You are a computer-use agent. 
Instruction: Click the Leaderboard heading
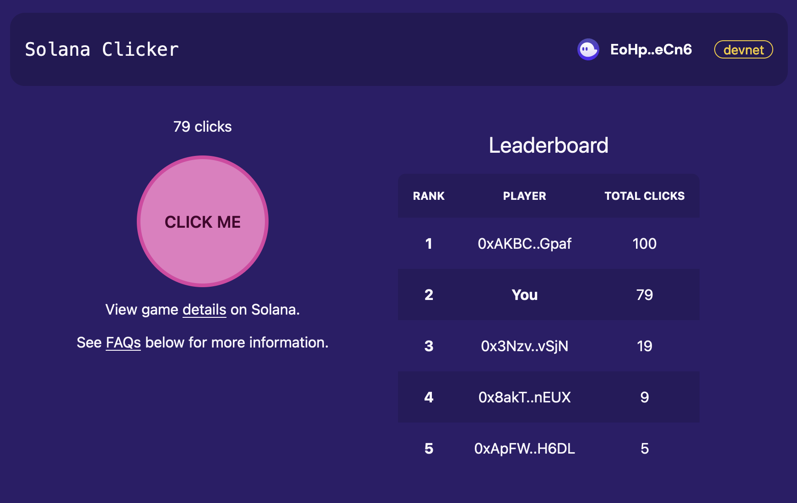click(x=549, y=145)
